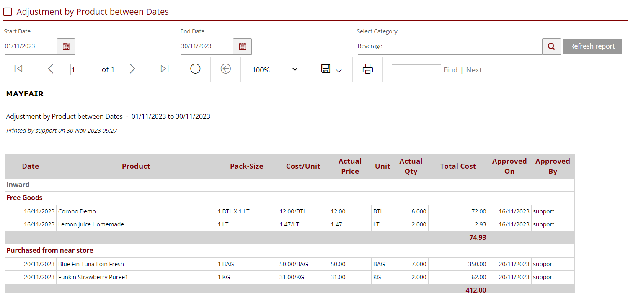The height and width of the screenshot is (293, 628).
Task: Go to the first report page
Action: click(18, 69)
